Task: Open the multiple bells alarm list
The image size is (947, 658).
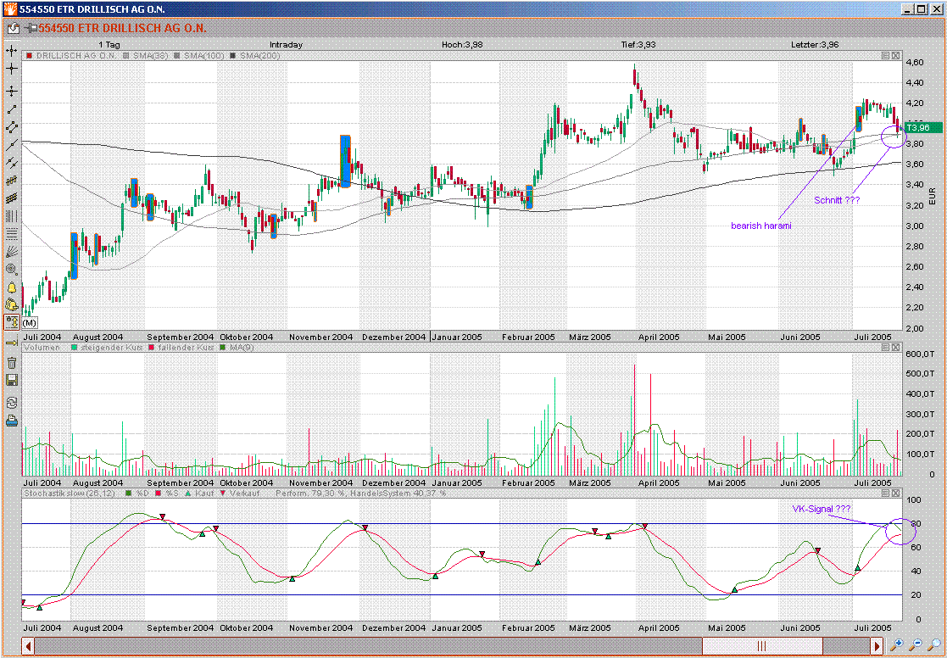Action: click(12, 305)
